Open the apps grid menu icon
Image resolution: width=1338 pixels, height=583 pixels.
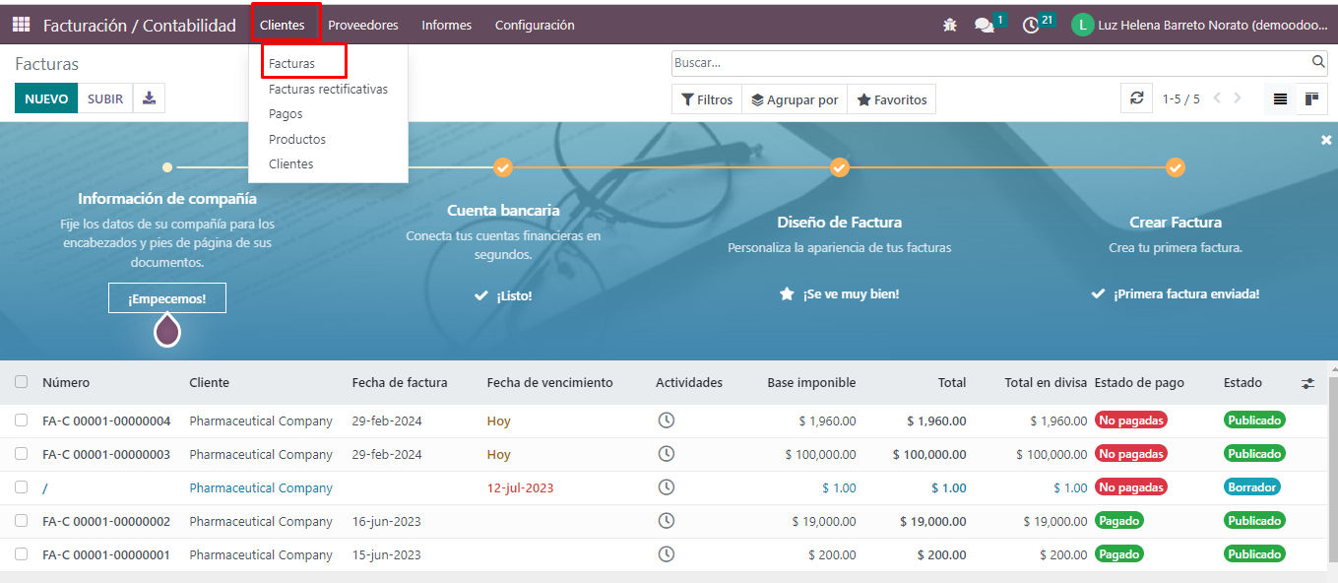coord(22,25)
